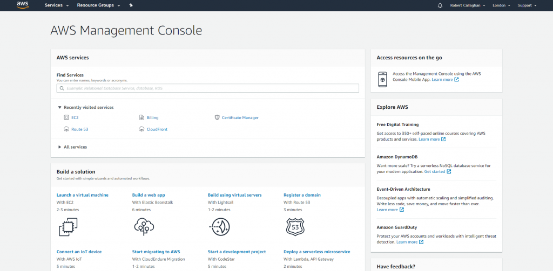The height and width of the screenshot is (271, 553).
Task: Click Launch a virtual machine
Action: (83, 195)
